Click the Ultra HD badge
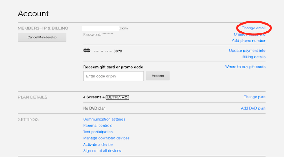284x157 pixels. [x=117, y=97]
